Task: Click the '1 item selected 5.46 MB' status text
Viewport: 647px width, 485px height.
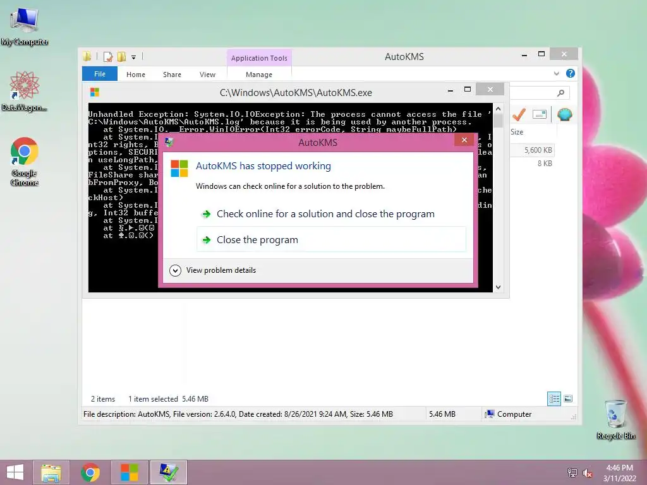Action: click(x=168, y=399)
